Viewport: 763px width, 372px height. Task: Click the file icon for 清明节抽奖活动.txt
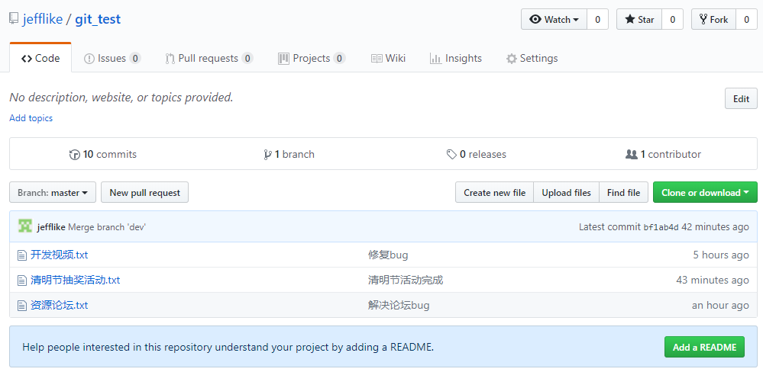click(21, 281)
